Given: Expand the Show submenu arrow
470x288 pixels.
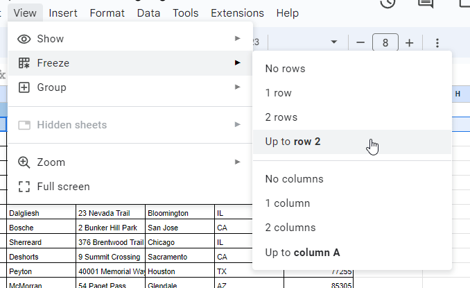Looking at the screenshot, I should click(x=238, y=39).
